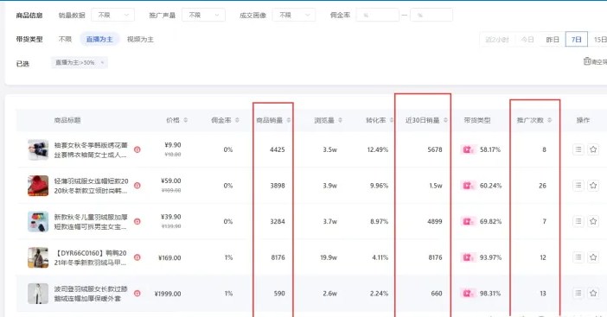
Task: Star-favorite the 波司登羽绒服 product row
Action: 593,293
